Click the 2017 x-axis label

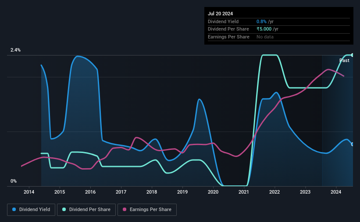(121, 192)
